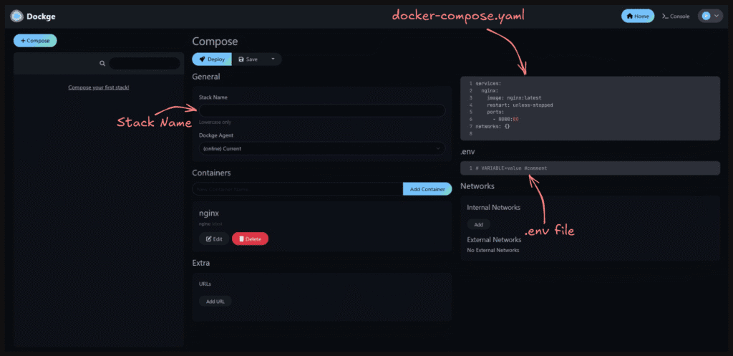The image size is (733, 356).
Task: Click the user avatar icon
Action: click(706, 16)
